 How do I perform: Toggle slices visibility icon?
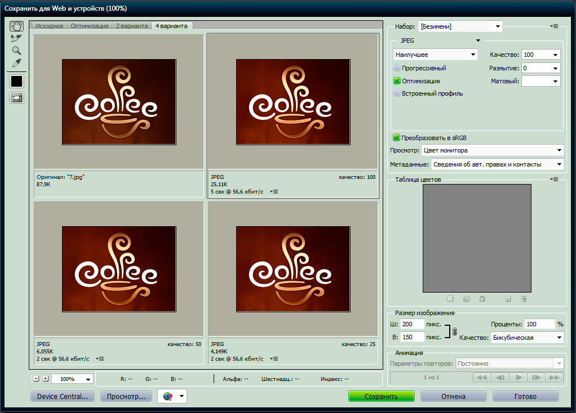[16, 98]
